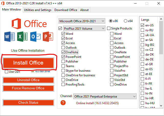
Task: Check PowerPoint under Single Products
Action: click(x=112, y=57)
